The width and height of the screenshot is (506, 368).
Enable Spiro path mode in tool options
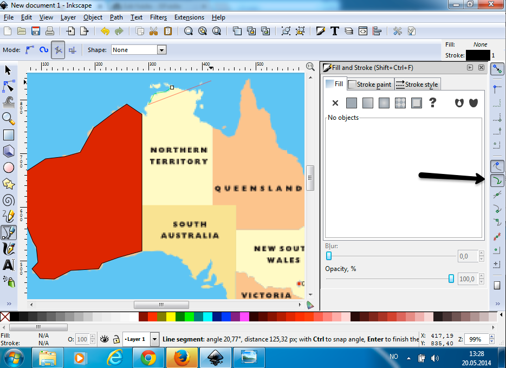(43, 49)
